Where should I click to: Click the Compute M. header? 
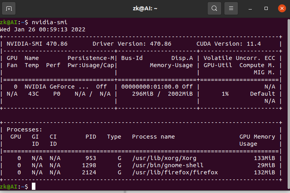[x=257, y=65]
